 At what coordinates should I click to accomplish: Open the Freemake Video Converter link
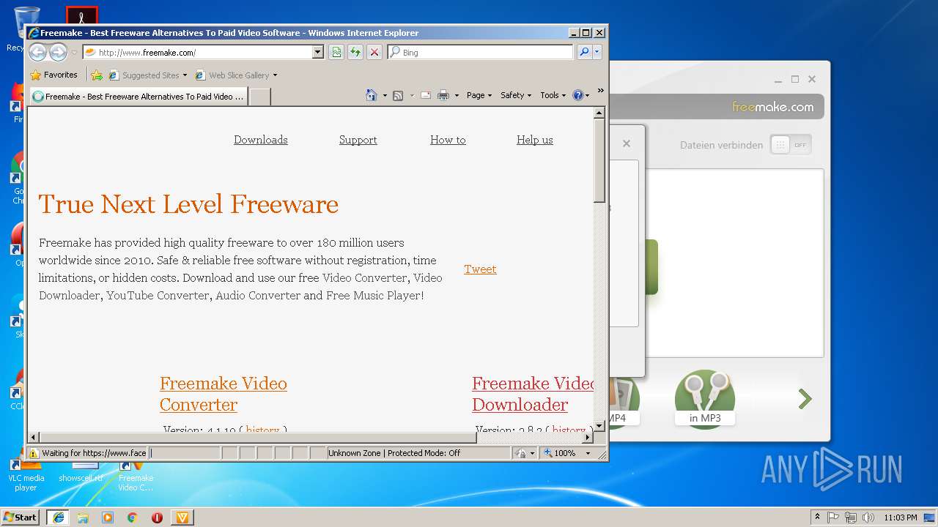(224, 394)
